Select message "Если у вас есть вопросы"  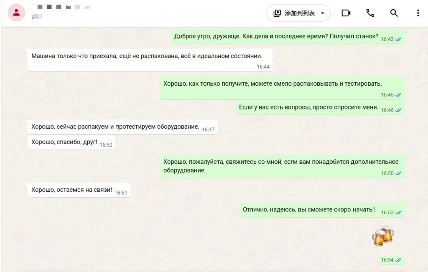[x=320, y=108]
